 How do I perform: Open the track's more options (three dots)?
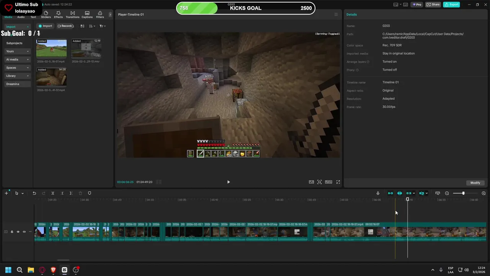30,232
